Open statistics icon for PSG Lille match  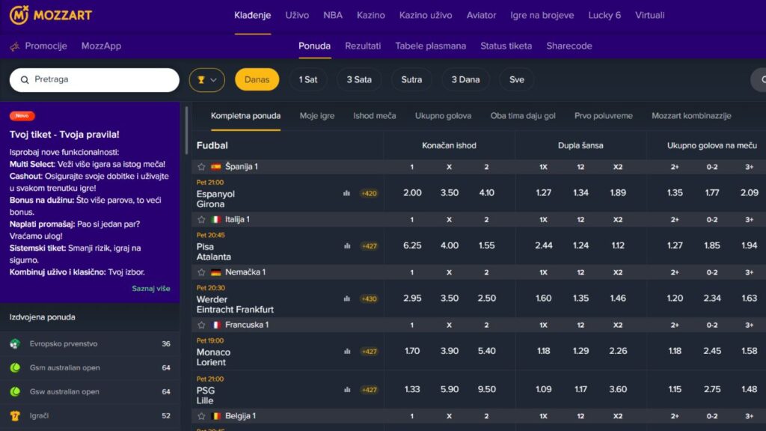pos(346,389)
